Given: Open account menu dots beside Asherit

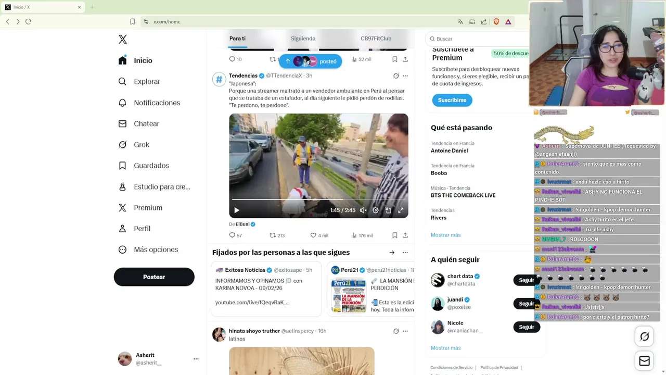Looking at the screenshot, I should tap(196, 359).
